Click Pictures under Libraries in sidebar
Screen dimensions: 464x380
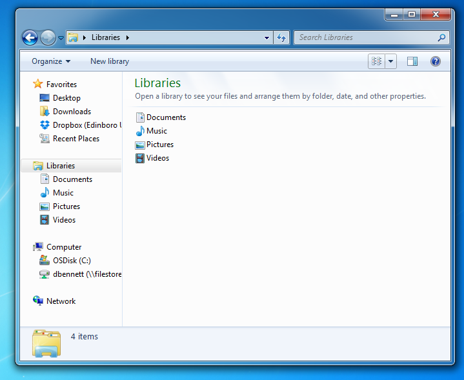[66, 206]
